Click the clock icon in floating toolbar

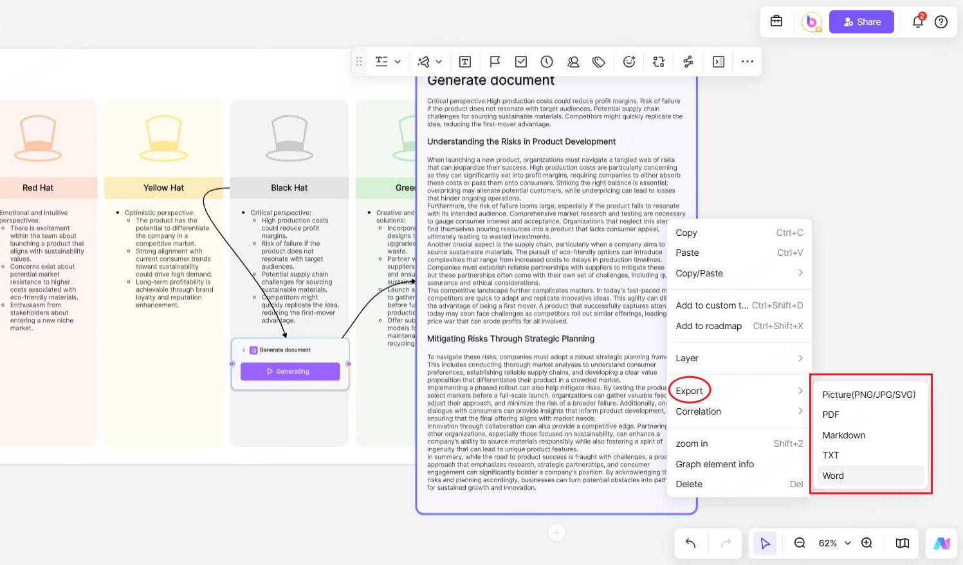pos(547,62)
